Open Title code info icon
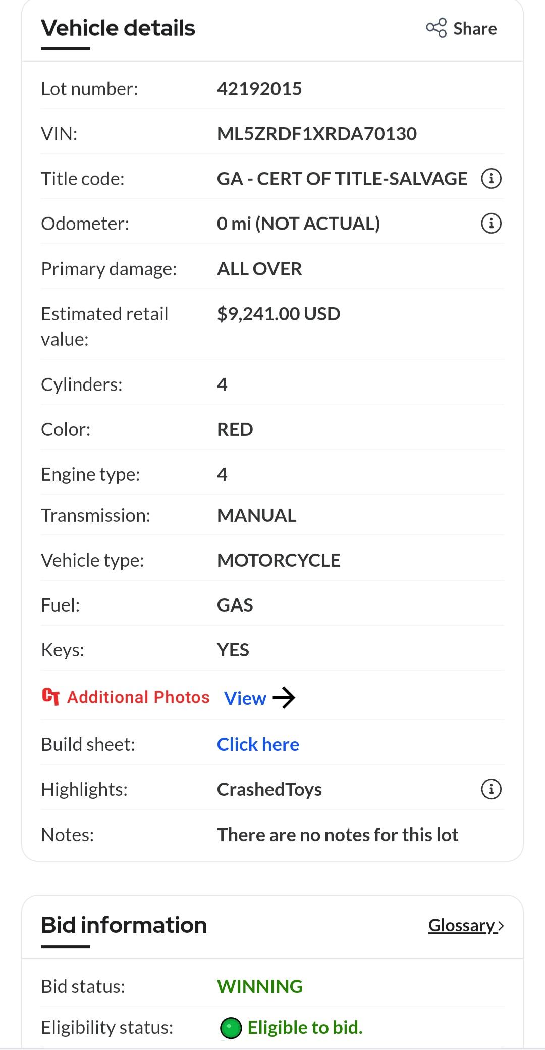This screenshot has width=545, height=1050. point(492,179)
